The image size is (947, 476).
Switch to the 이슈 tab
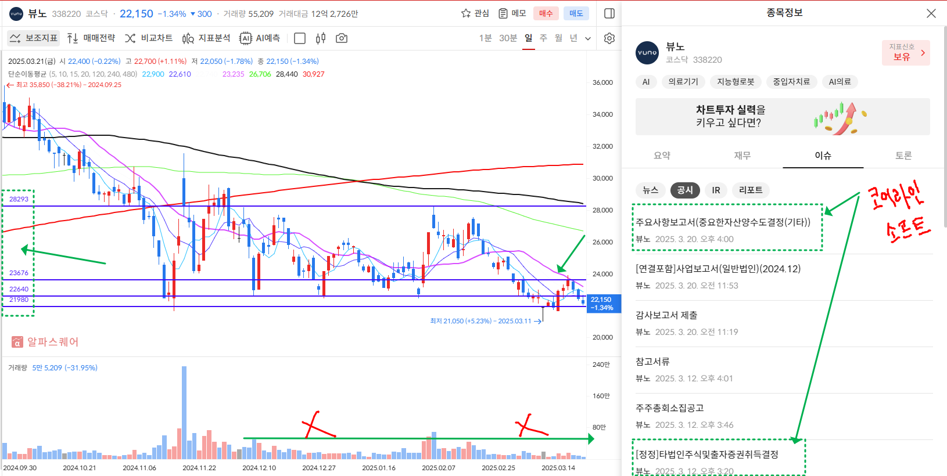(x=823, y=156)
